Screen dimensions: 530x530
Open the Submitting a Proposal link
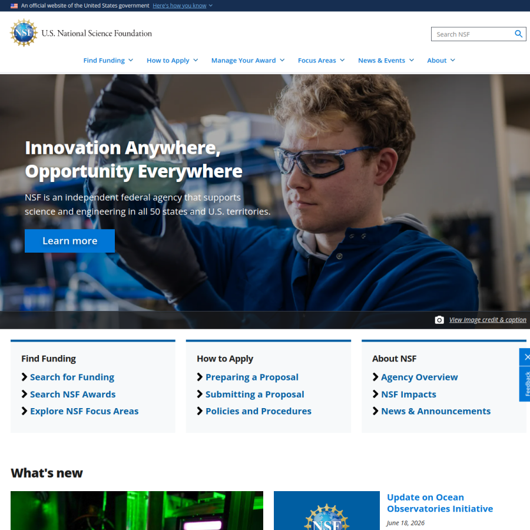coord(255,394)
